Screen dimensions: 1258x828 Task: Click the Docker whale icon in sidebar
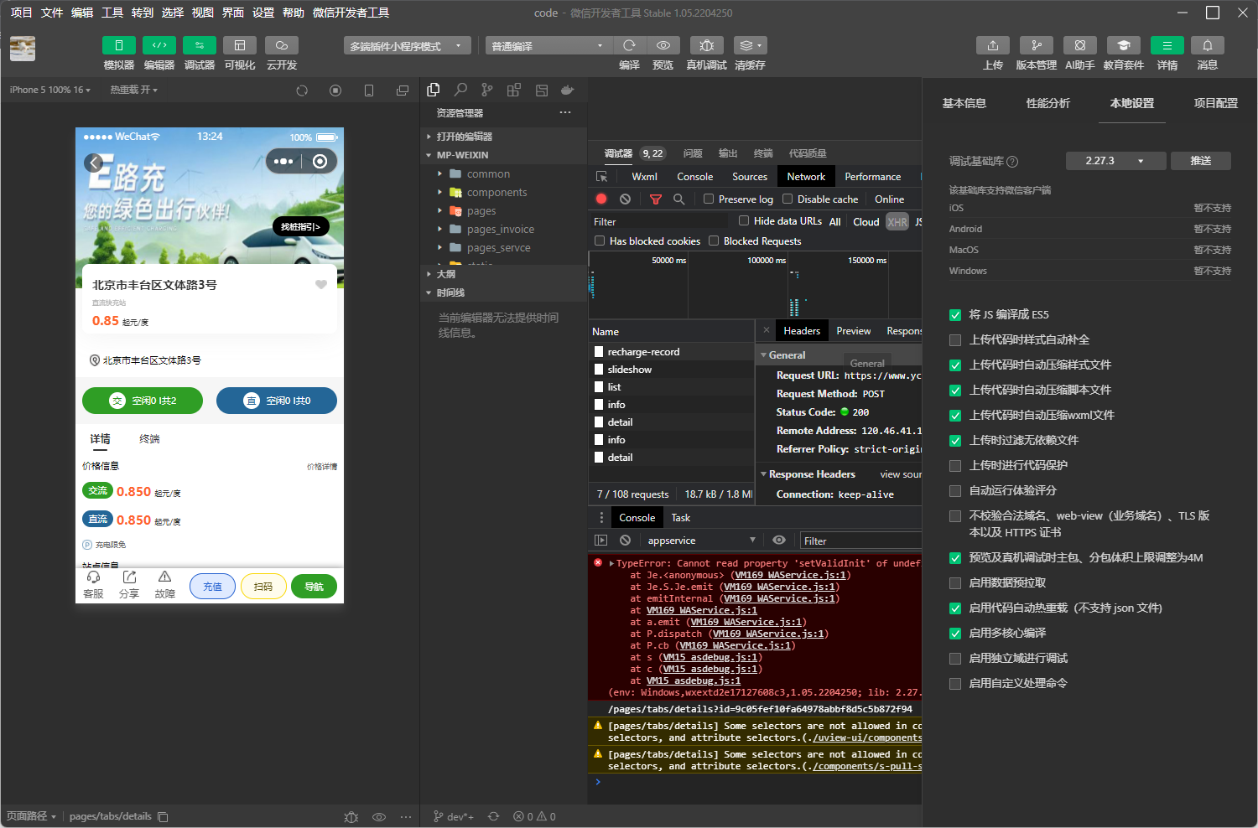point(568,90)
